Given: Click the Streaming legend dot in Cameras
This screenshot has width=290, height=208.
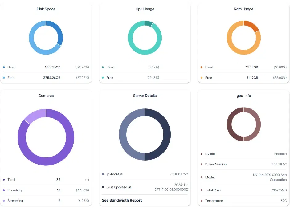Looking at the screenshot, I should click(x=4, y=201).
